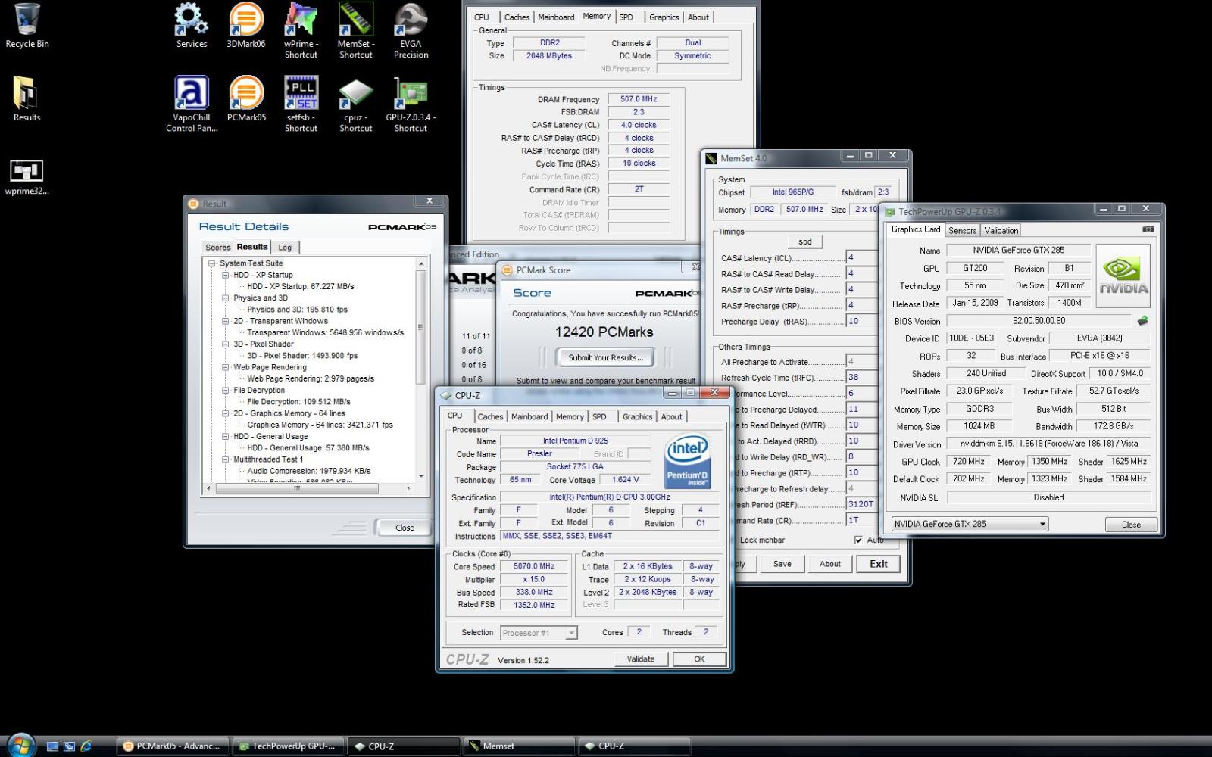Click scroll-down arrow in Result Details tree
Screen dimensions: 1212x757
(421, 477)
